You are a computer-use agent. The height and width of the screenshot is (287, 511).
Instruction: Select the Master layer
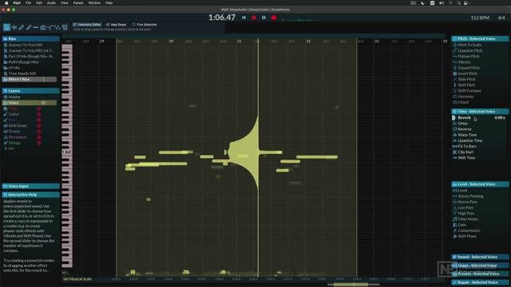pos(14,97)
